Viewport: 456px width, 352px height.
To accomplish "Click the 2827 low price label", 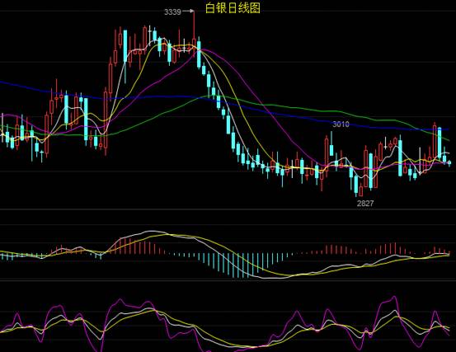I will point(365,203).
